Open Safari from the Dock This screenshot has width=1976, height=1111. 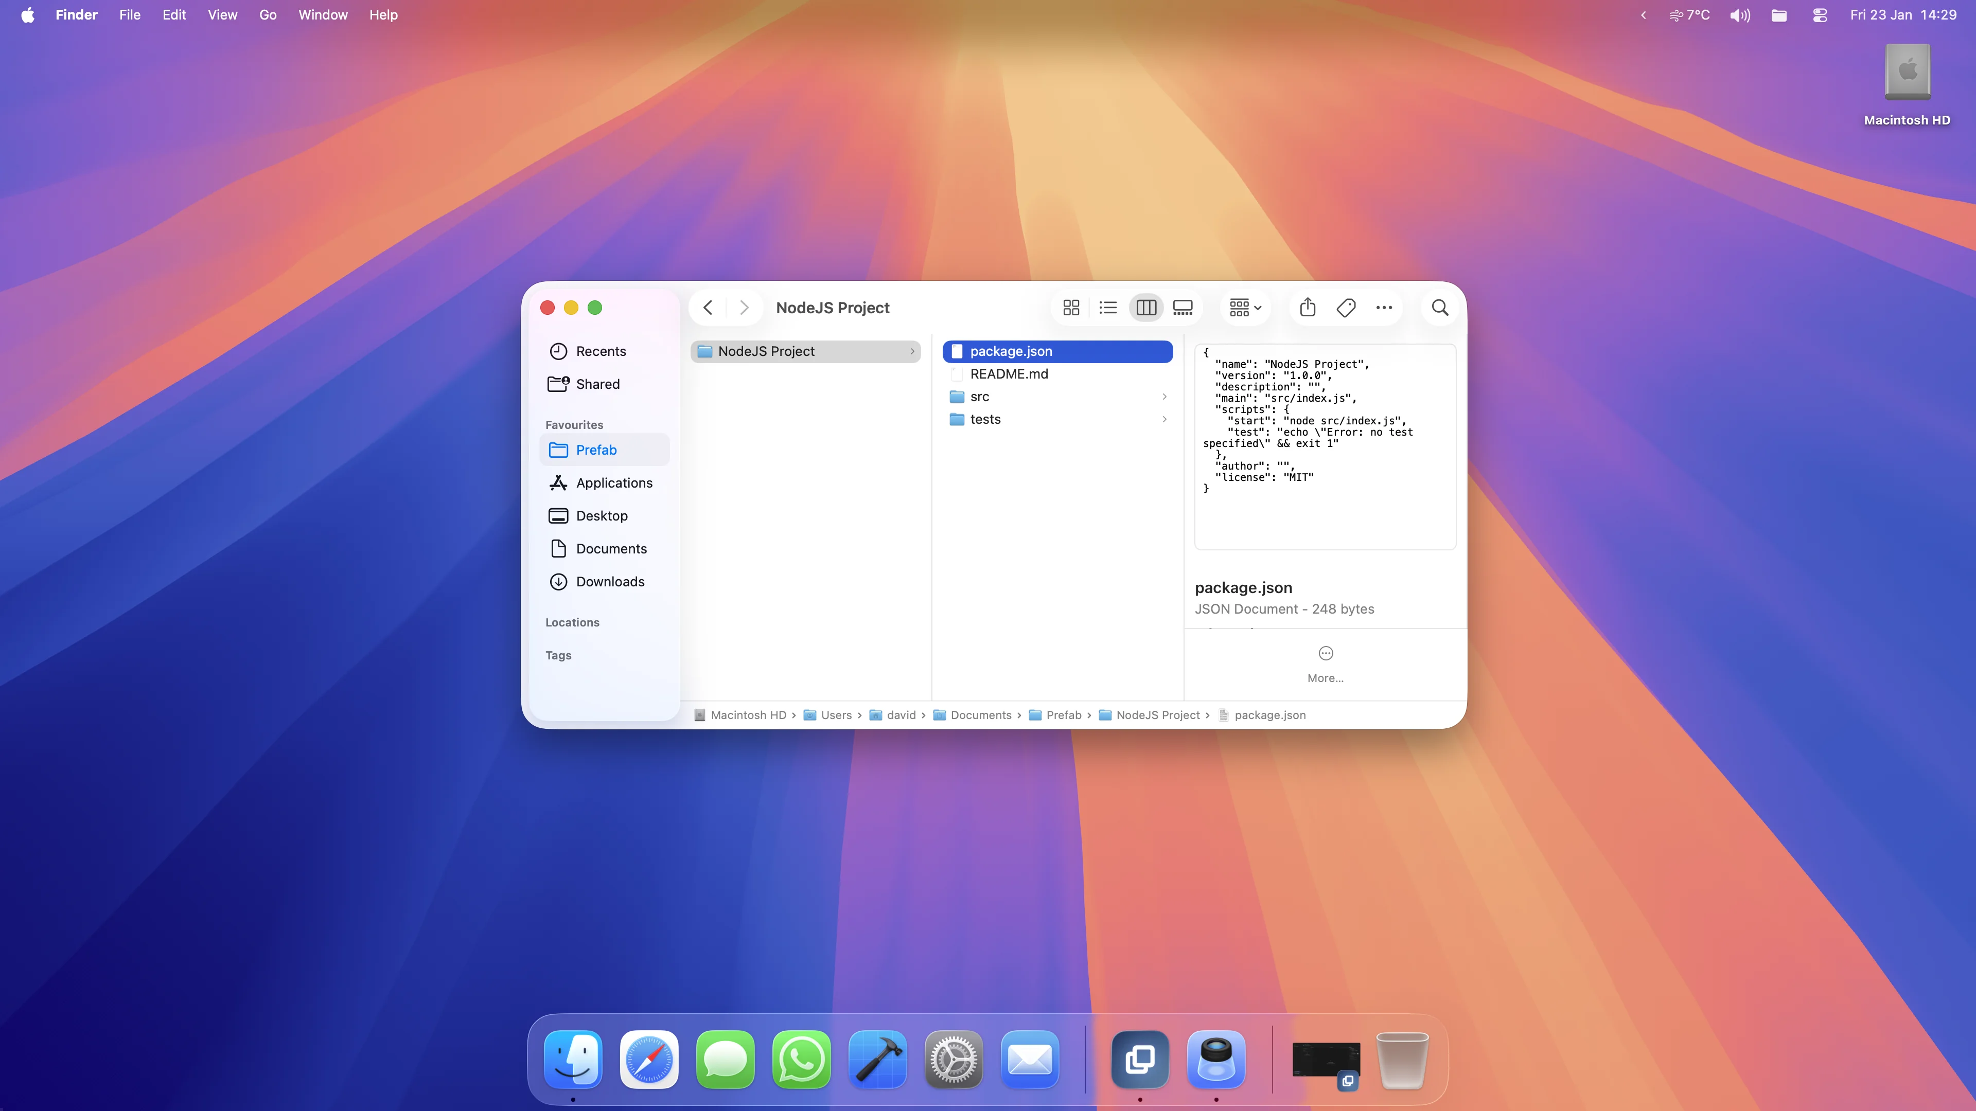point(649,1060)
